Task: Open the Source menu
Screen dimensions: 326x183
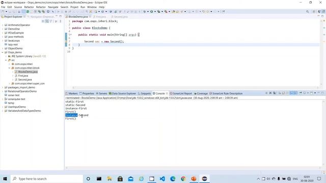Action: (x=18, y=7)
